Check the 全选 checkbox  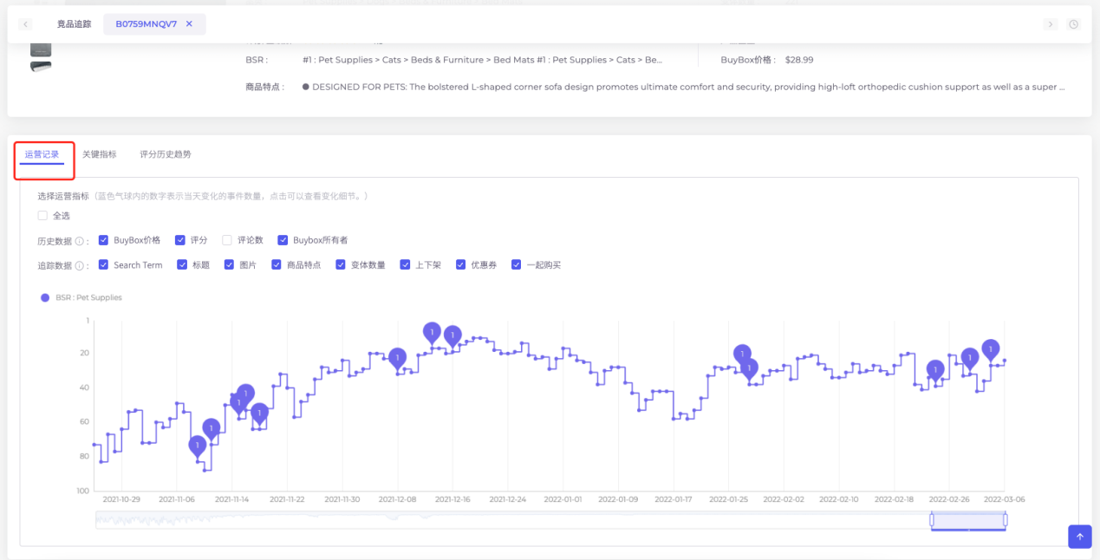pos(43,216)
